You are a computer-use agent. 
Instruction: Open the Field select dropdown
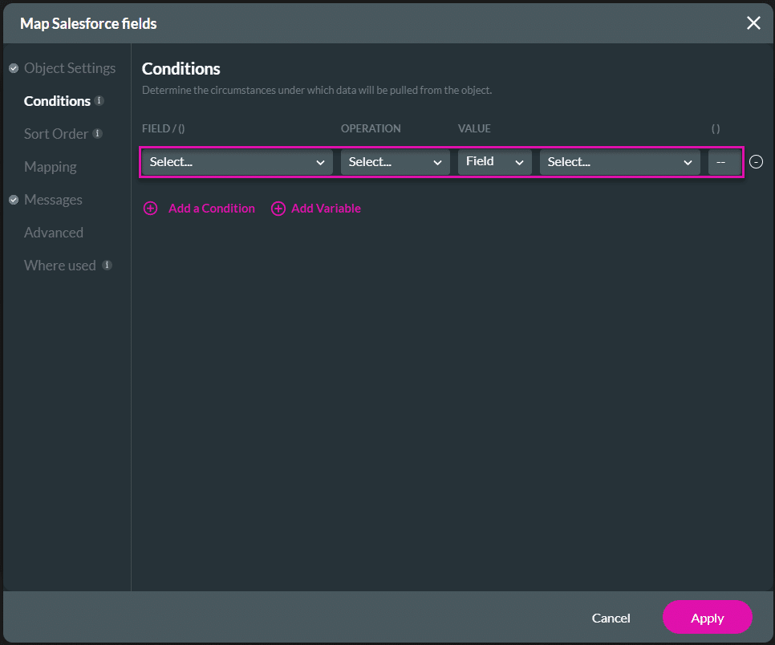click(x=237, y=161)
